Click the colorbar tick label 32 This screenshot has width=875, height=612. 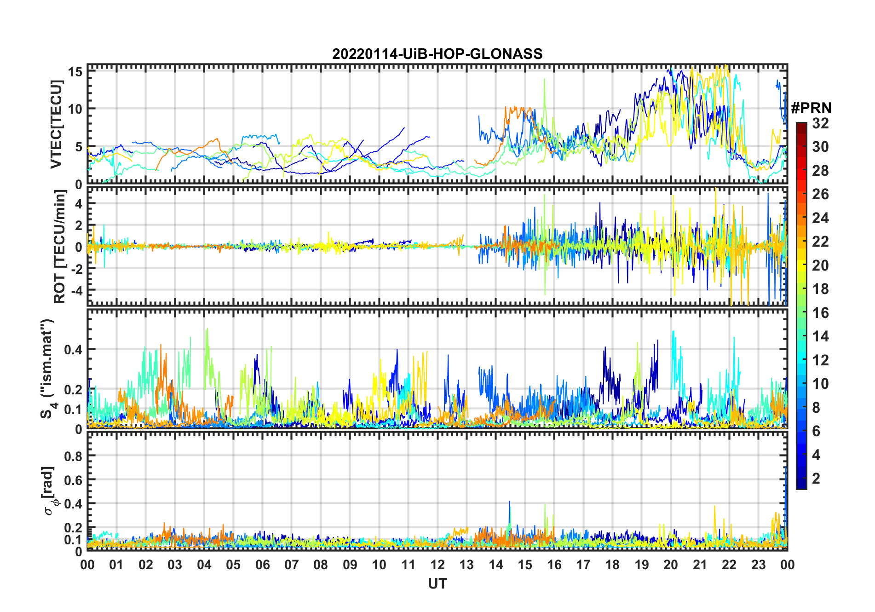820,123
